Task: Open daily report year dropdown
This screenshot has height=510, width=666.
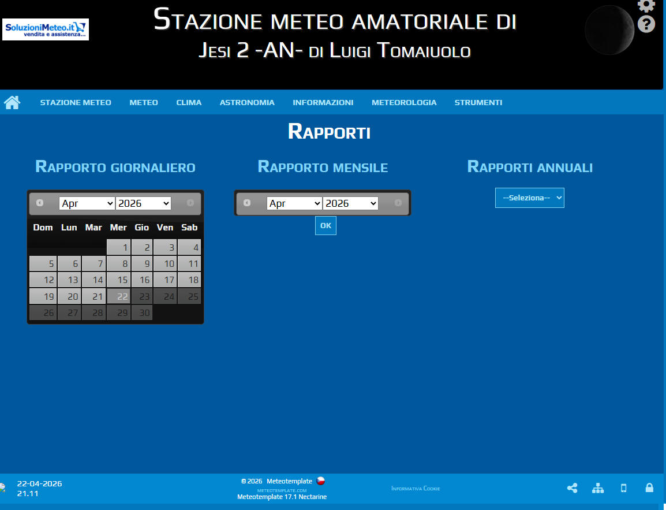Action: coord(143,203)
